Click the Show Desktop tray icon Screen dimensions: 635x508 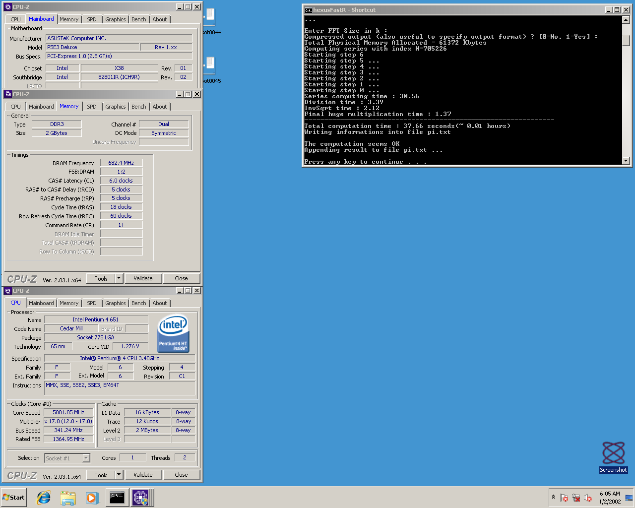click(629, 498)
